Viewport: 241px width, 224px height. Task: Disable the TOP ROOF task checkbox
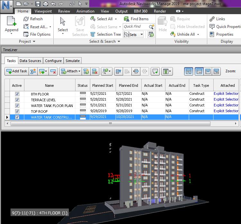(17, 112)
